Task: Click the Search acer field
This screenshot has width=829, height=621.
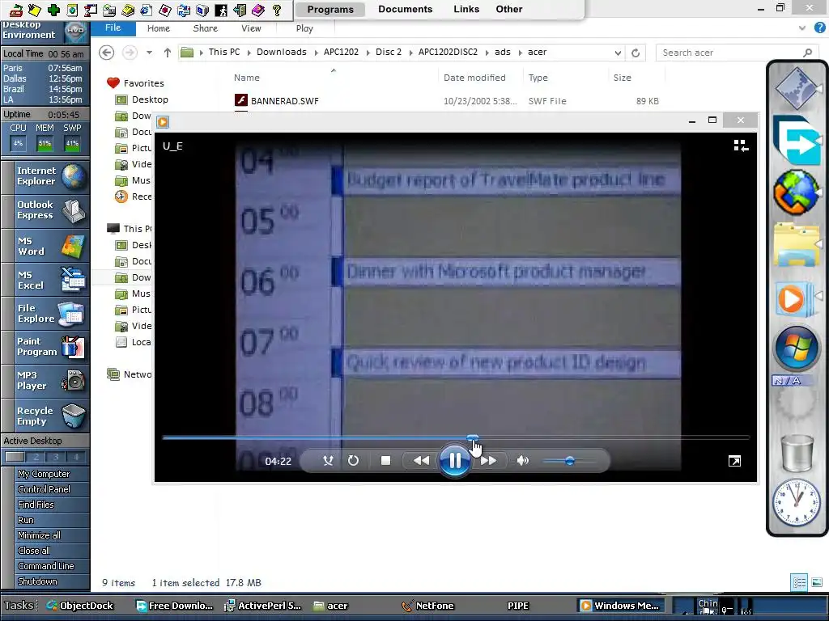Action: (x=737, y=53)
